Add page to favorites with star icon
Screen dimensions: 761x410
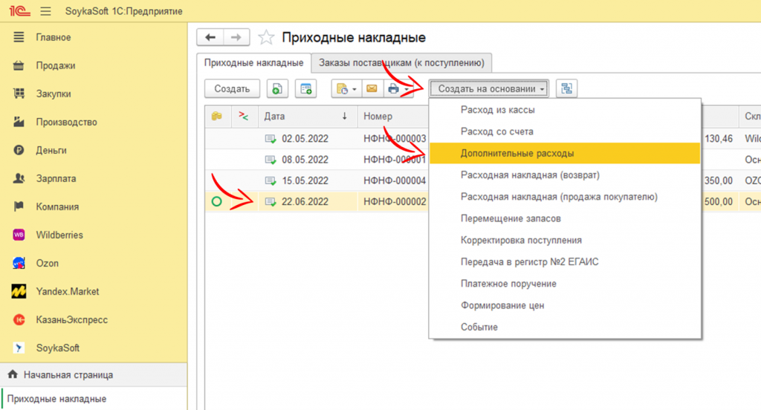click(x=265, y=38)
